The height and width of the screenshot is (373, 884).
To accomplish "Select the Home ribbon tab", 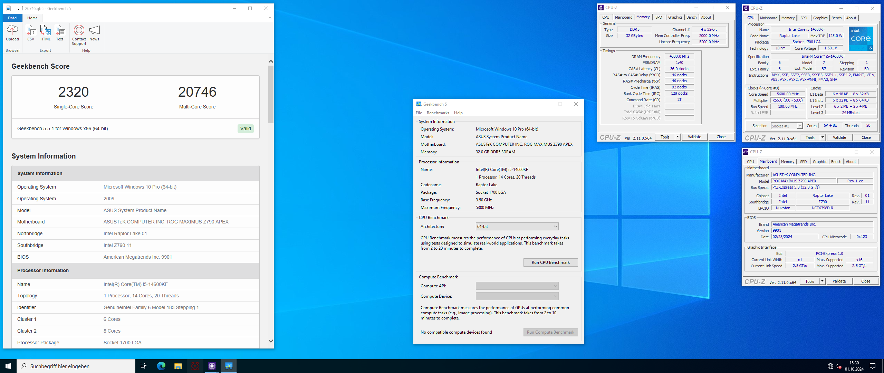I will (32, 18).
